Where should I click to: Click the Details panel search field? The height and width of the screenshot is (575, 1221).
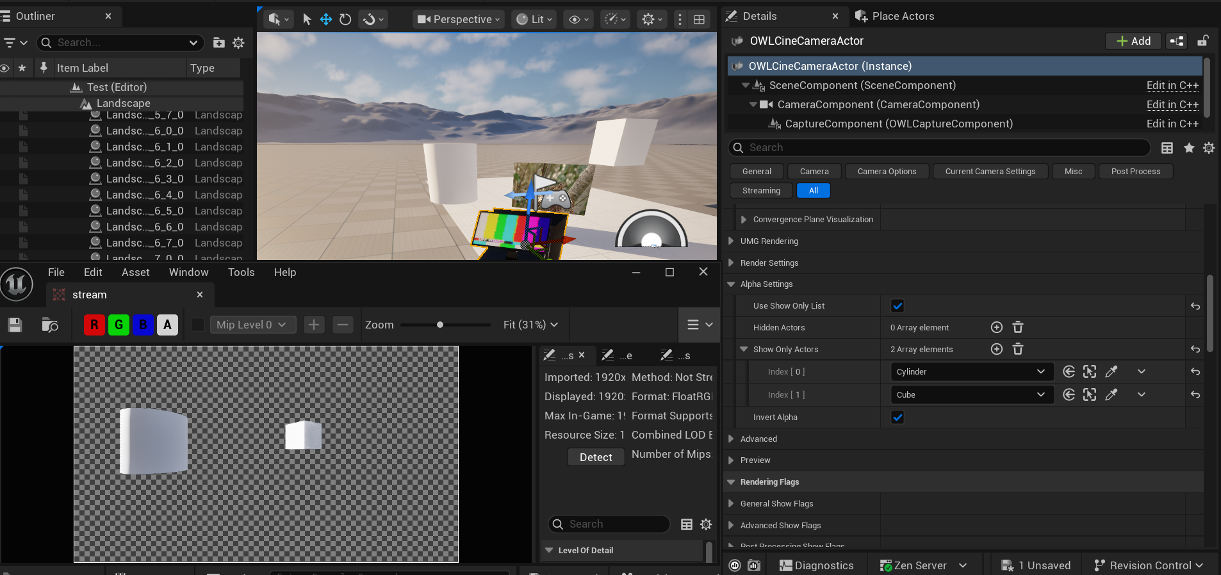939,148
